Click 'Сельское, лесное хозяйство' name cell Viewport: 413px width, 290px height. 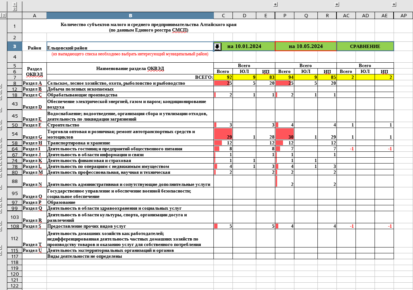pos(130,83)
